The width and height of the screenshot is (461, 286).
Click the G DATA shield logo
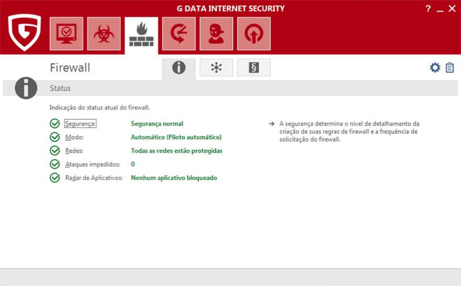[25, 32]
